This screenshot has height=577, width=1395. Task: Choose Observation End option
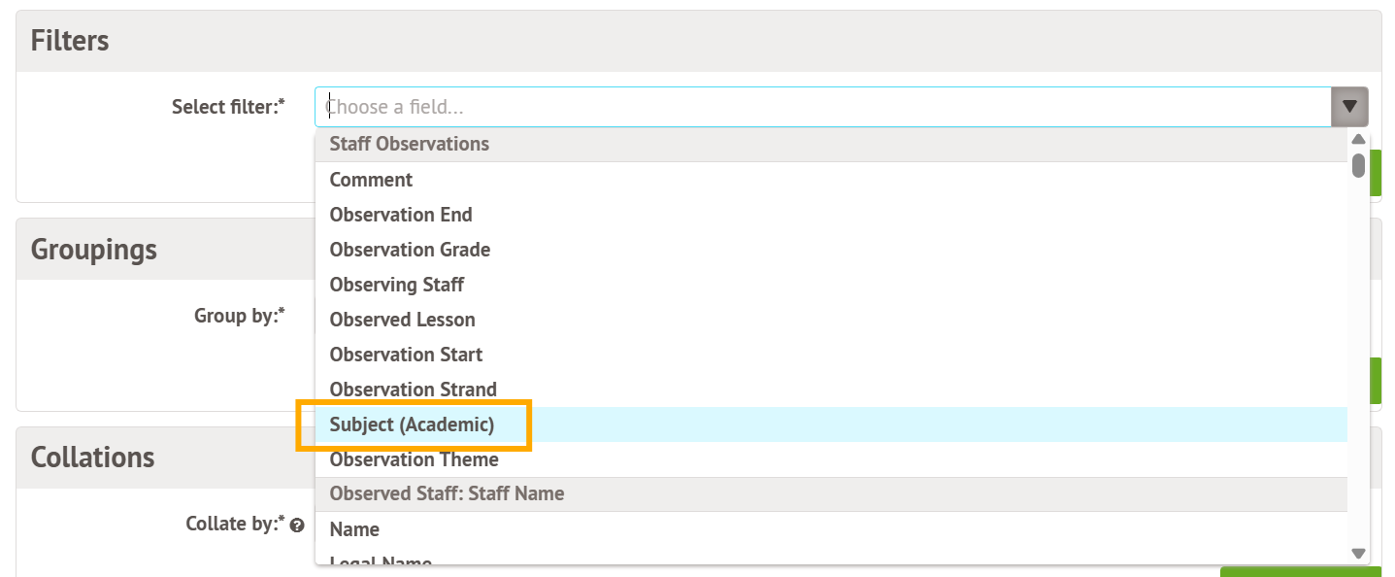(401, 215)
